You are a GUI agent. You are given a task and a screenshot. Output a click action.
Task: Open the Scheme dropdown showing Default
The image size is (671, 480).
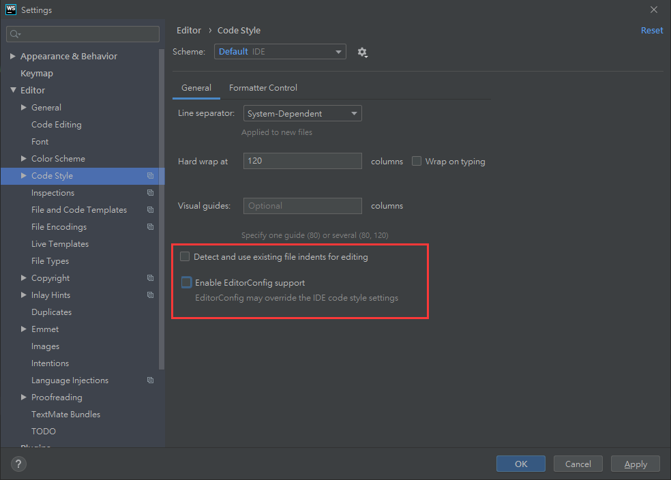point(280,52)
